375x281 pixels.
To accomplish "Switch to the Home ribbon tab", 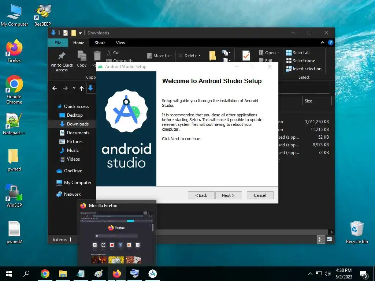I will tap(79, 43).
